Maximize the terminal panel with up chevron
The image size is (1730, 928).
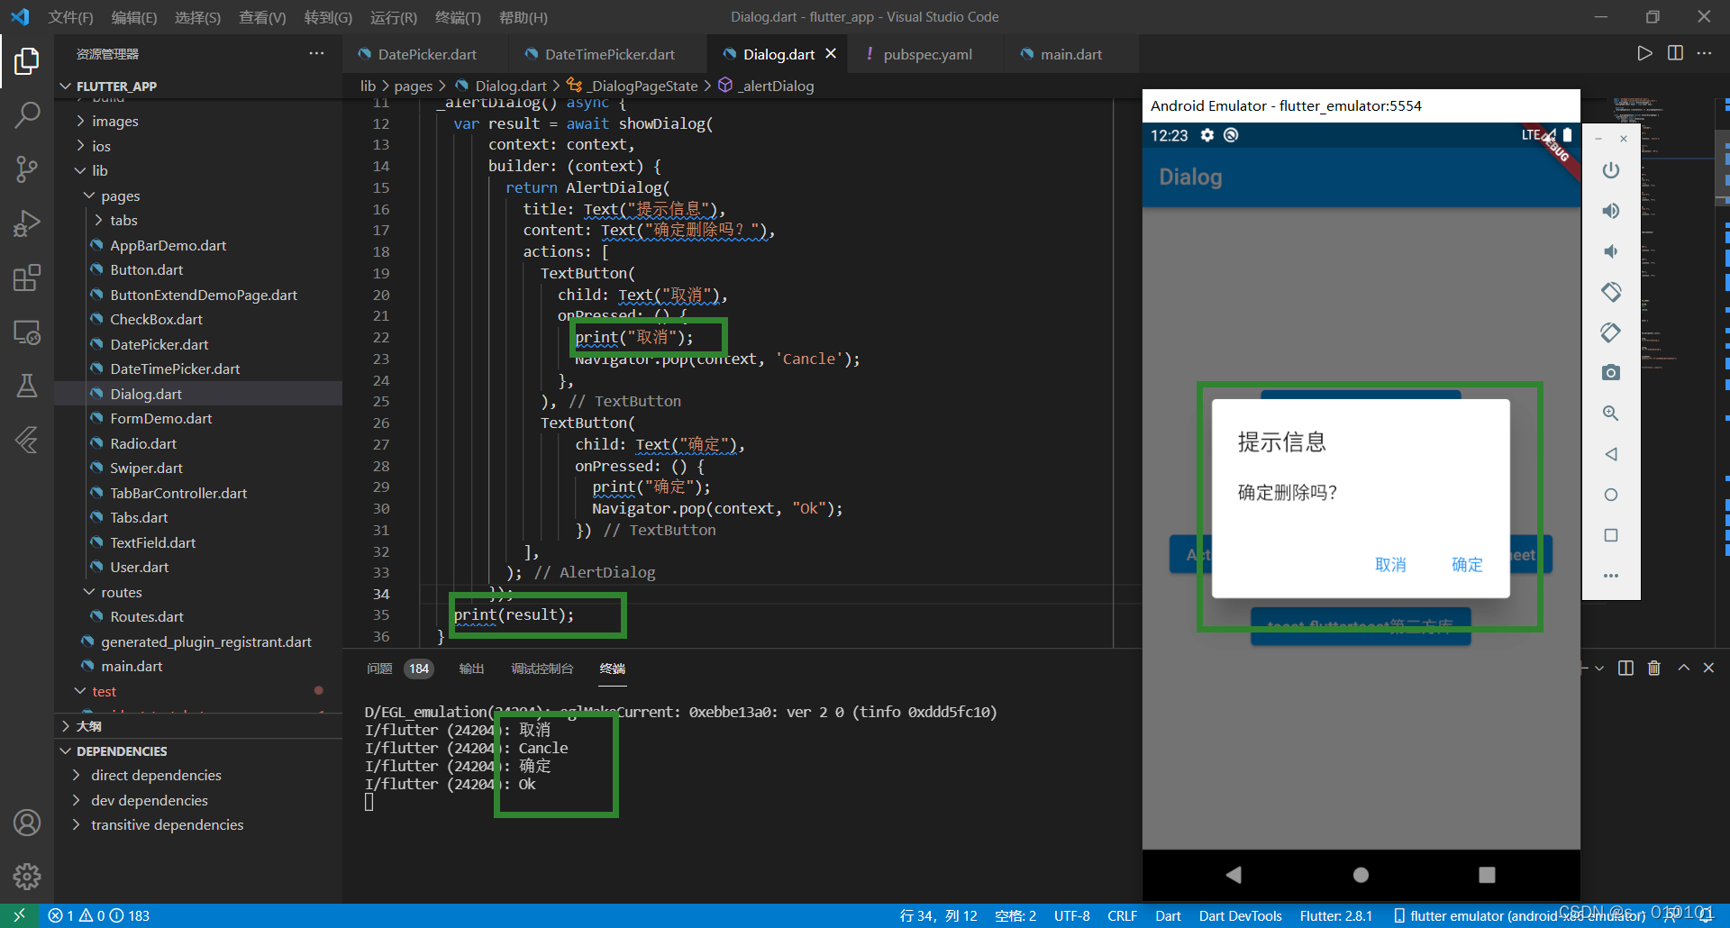pyautogui.click(x=1683, y=668)
